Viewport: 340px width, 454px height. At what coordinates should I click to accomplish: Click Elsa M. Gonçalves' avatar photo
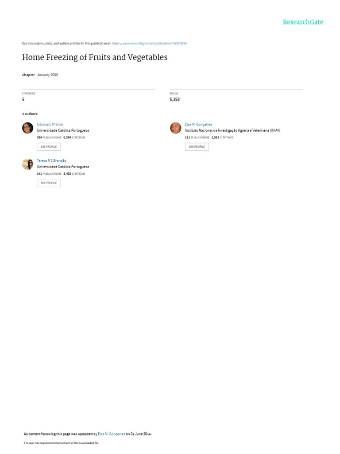point(175,128)
